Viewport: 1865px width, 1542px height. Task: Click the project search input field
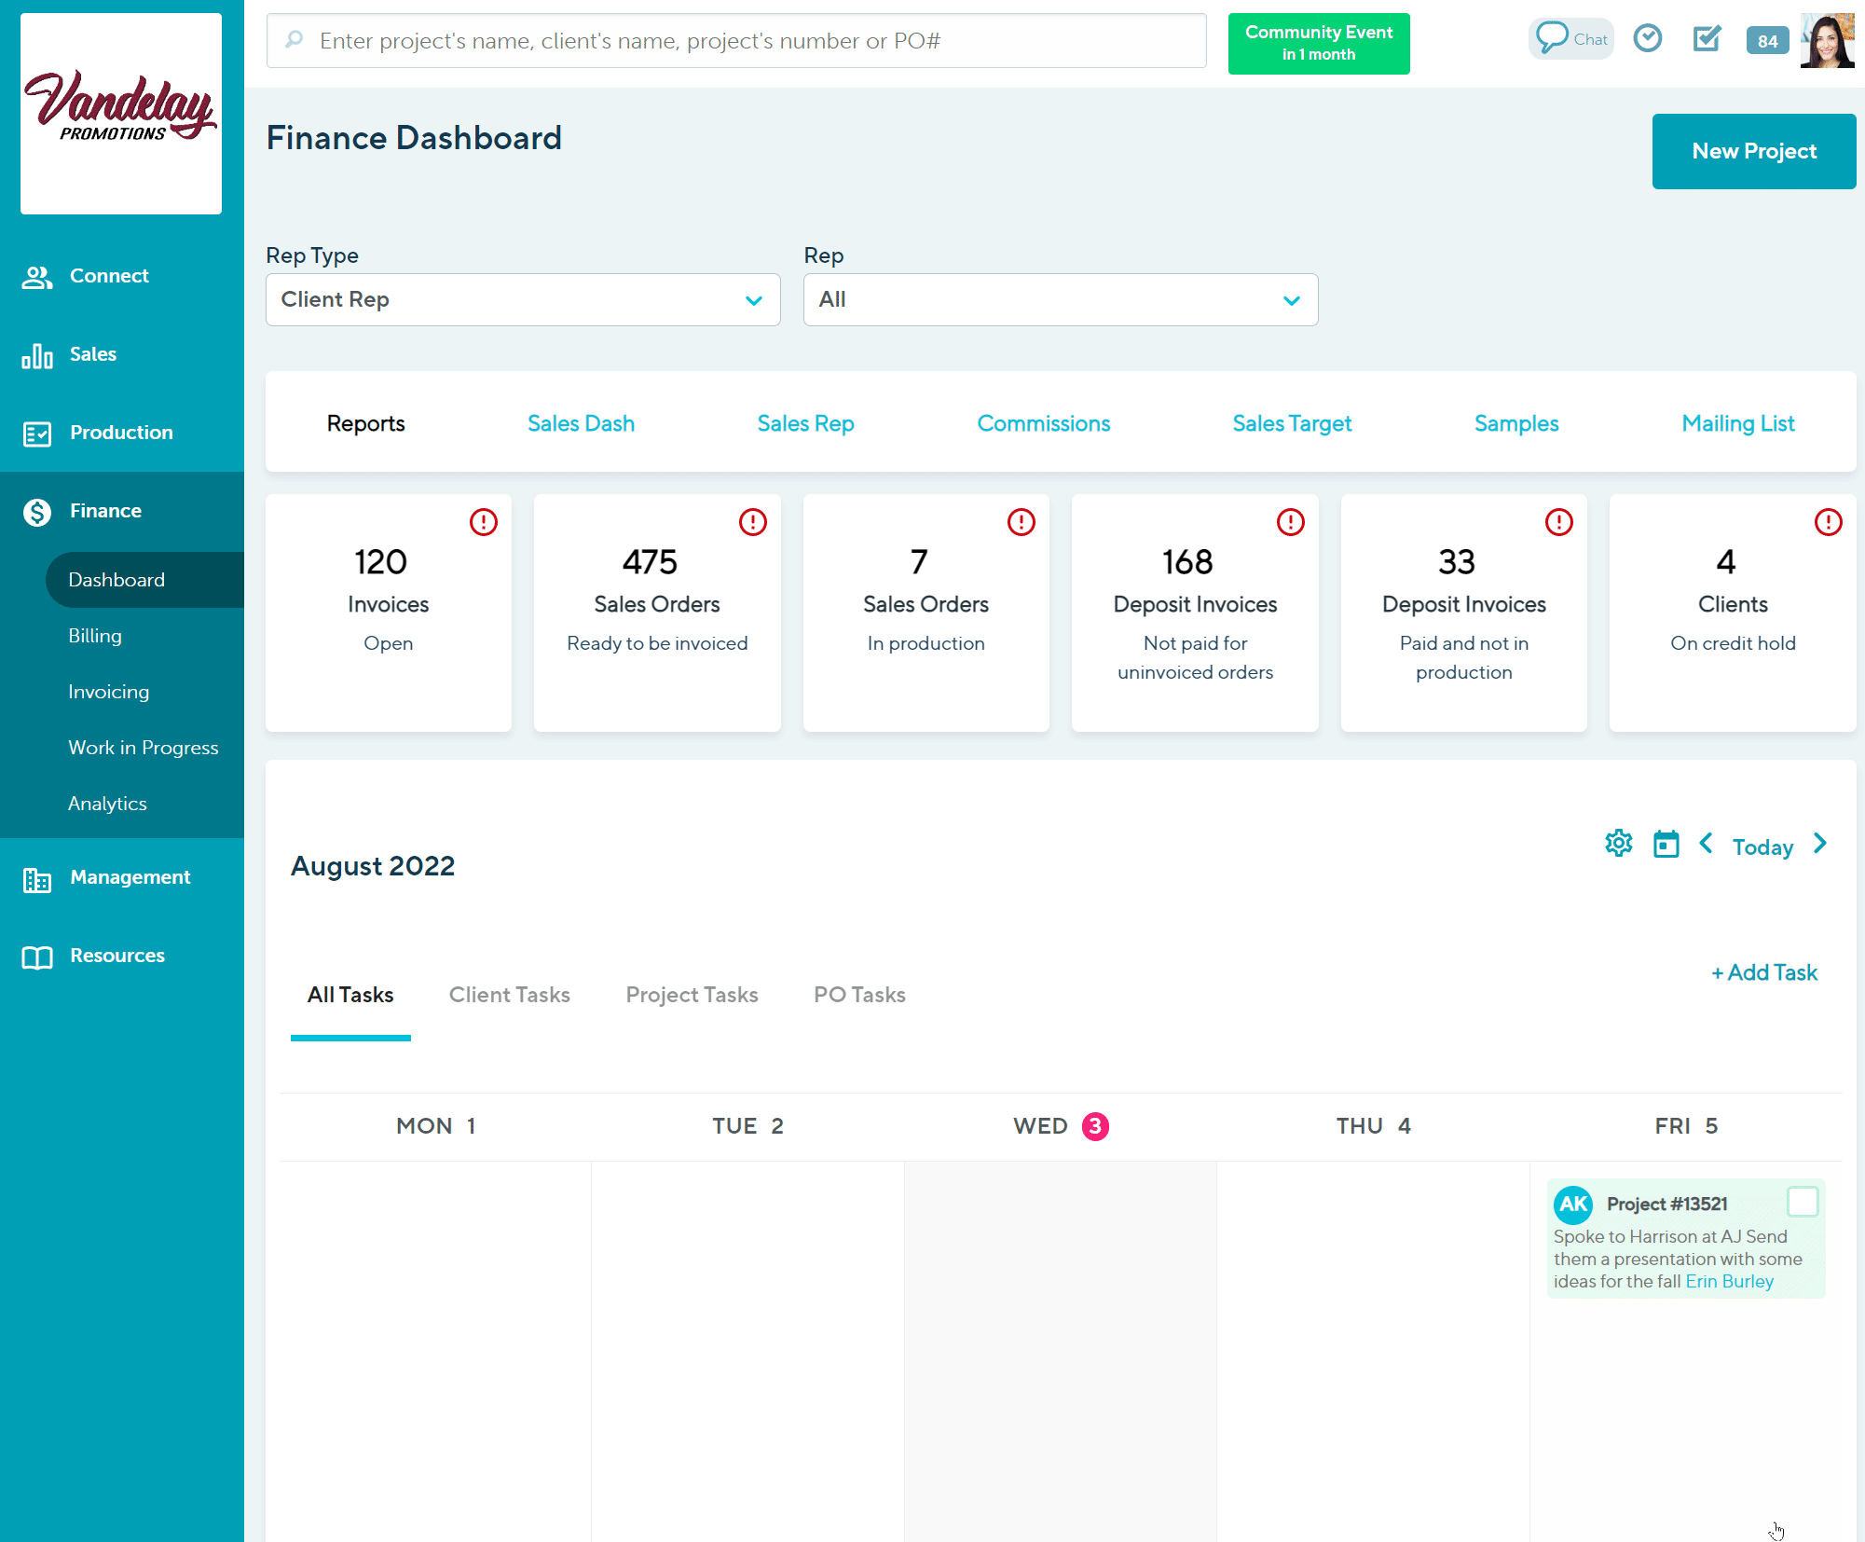(x=736, y=41)
